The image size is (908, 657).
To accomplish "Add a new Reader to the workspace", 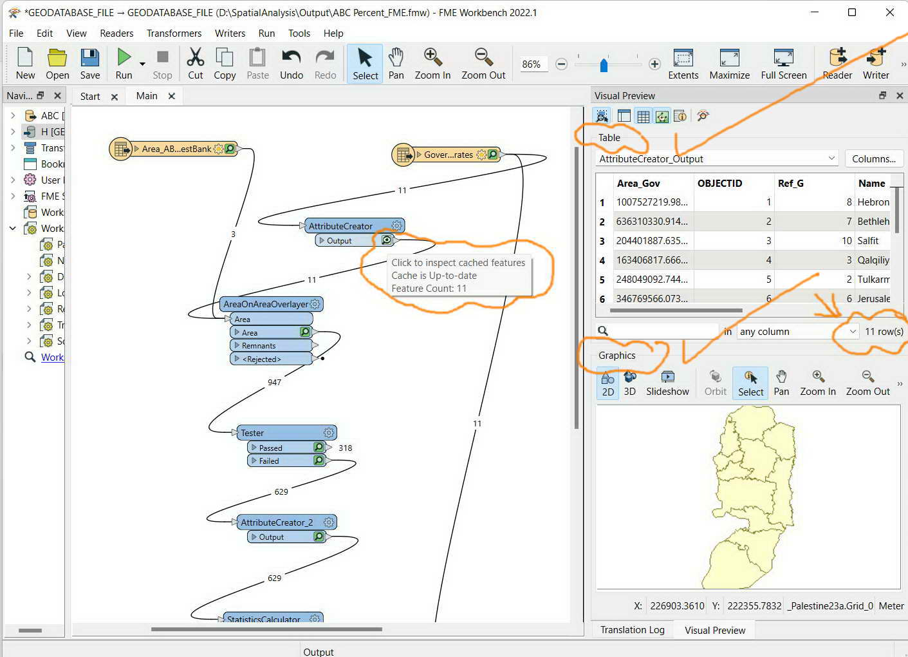I will point(837,63).
